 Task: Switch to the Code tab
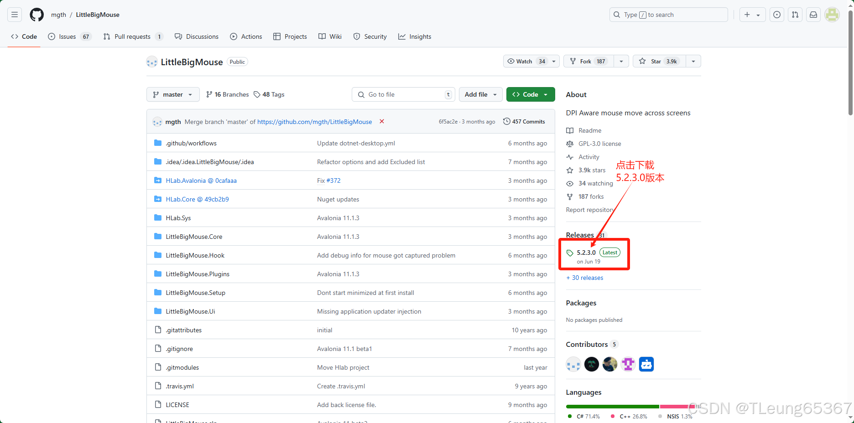tap(24, 36)
